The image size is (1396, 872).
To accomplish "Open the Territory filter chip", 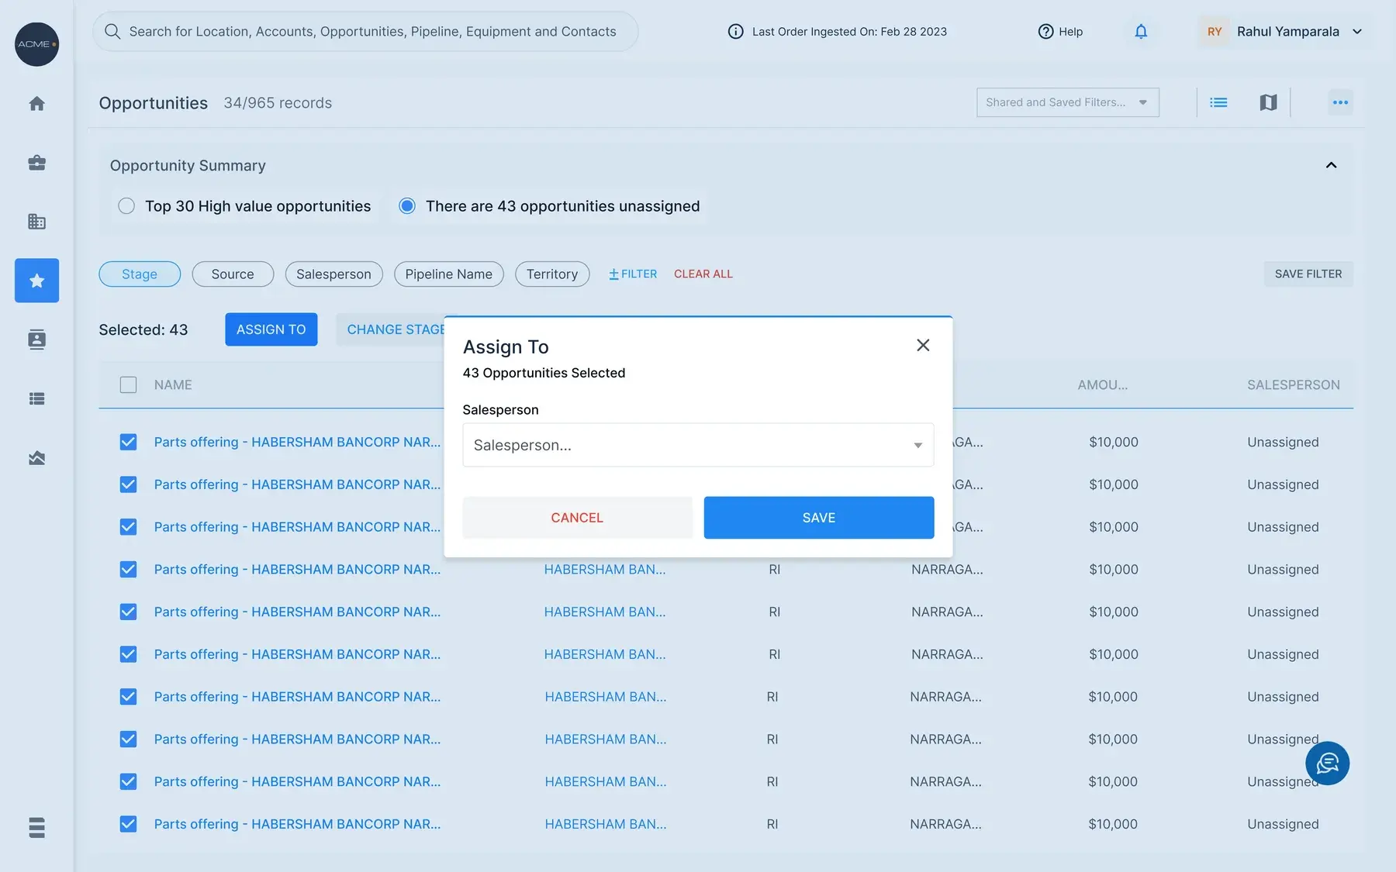I will [x=552, y=274].
